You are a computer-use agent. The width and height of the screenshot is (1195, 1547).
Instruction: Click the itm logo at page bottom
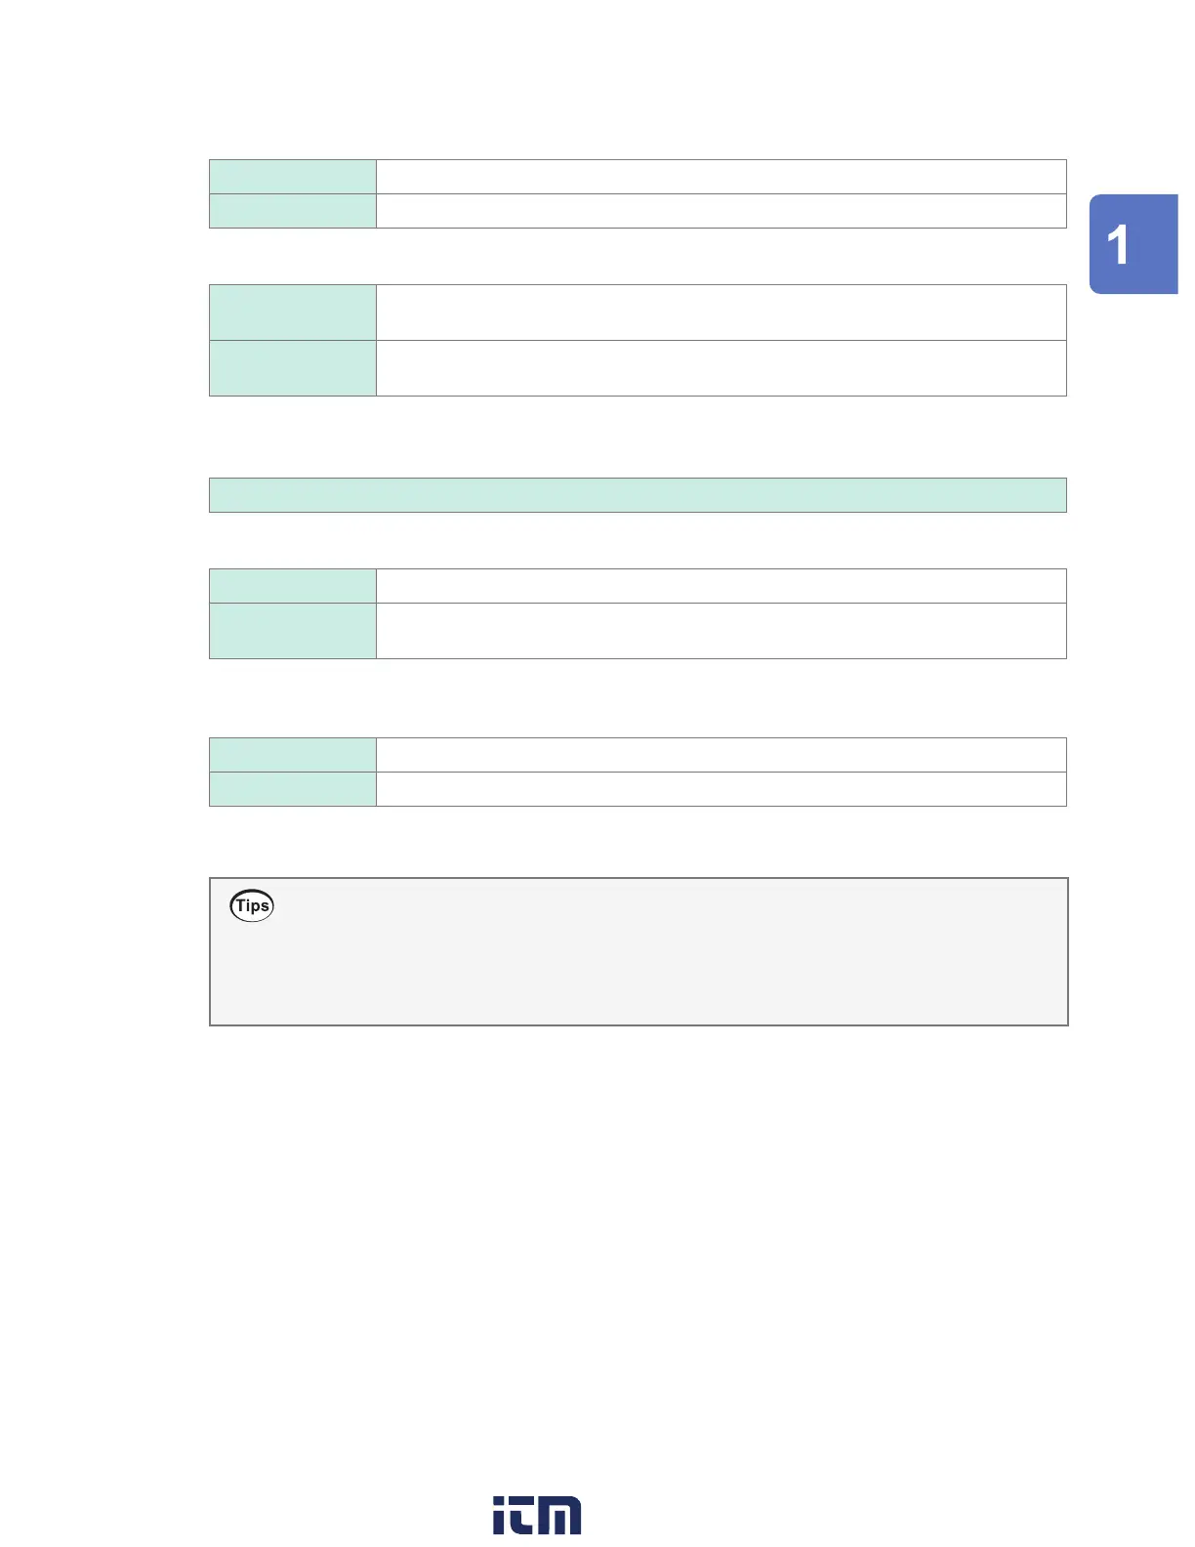coord(537,1514)
